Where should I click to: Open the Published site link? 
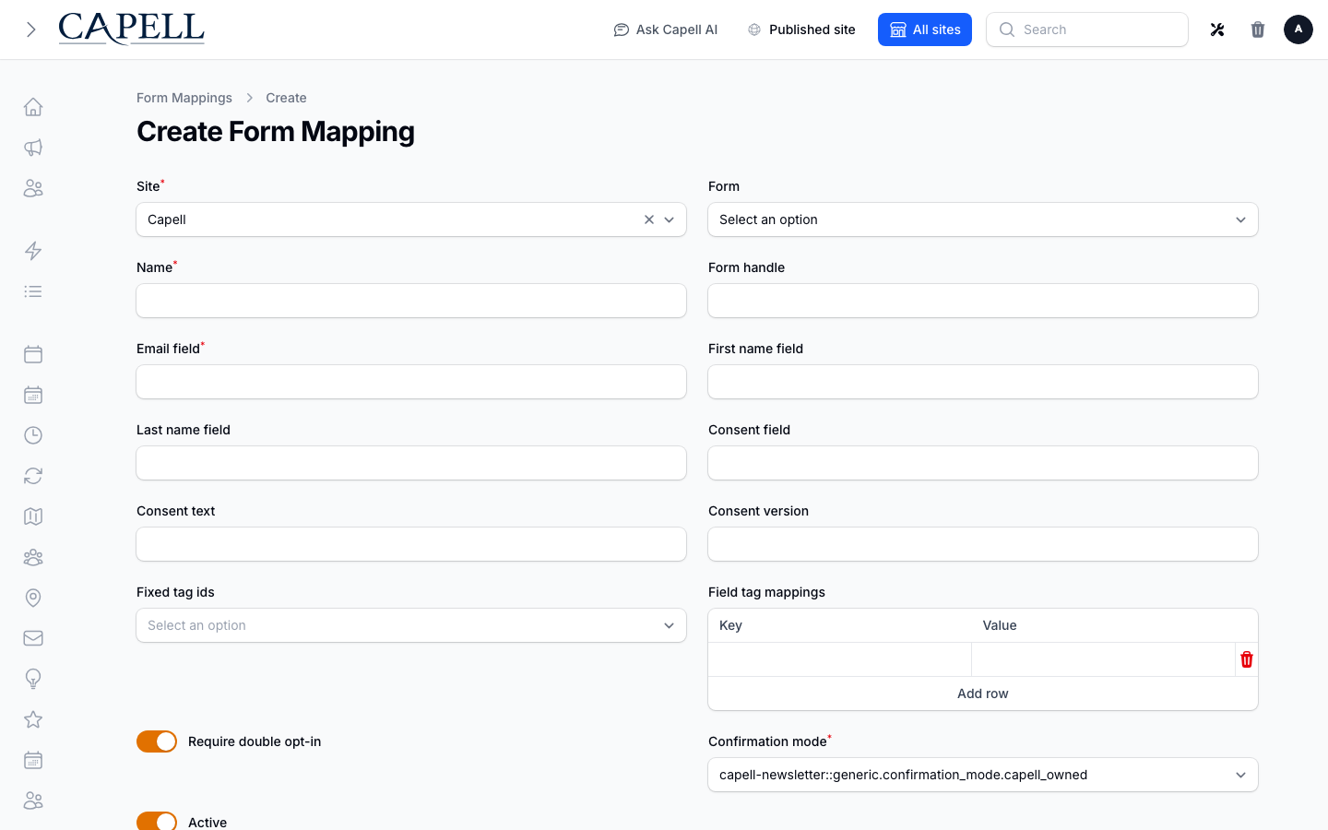tap(801, 30)
